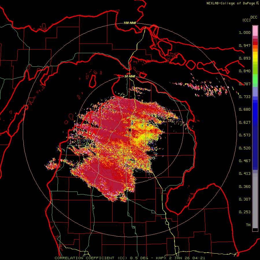
Task: Select the 0.627 scale value
Action: 245,122
